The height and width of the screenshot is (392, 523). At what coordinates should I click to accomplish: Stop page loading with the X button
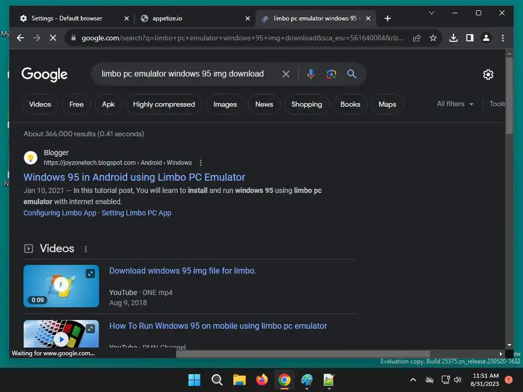coord(53,38)
